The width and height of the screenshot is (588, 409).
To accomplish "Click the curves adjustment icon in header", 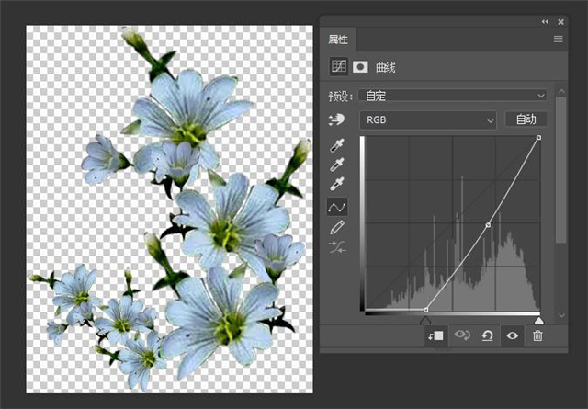I will pyautogui.click(x=338, y=67).
